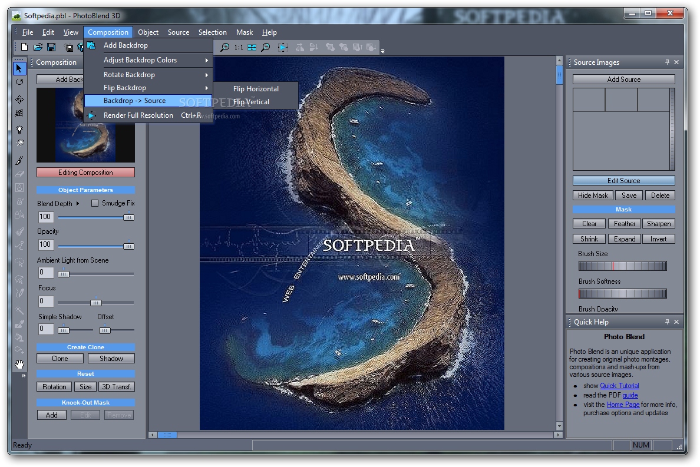This screenshot has height=467, width=700.
Task: Open the File menu
Action: [x=28, y=32]
